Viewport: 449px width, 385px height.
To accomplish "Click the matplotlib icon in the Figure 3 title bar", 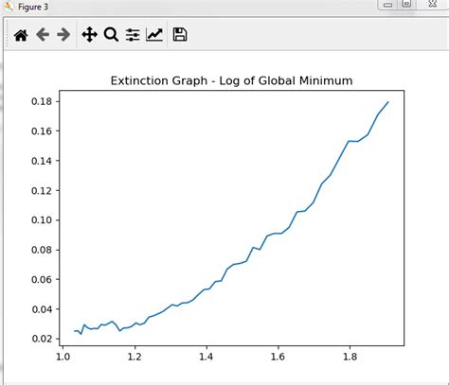I will click(x=8, y=6).
